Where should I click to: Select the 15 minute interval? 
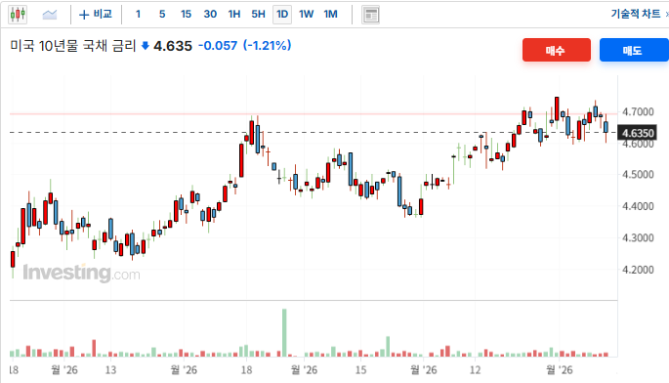tap(186, 15)
